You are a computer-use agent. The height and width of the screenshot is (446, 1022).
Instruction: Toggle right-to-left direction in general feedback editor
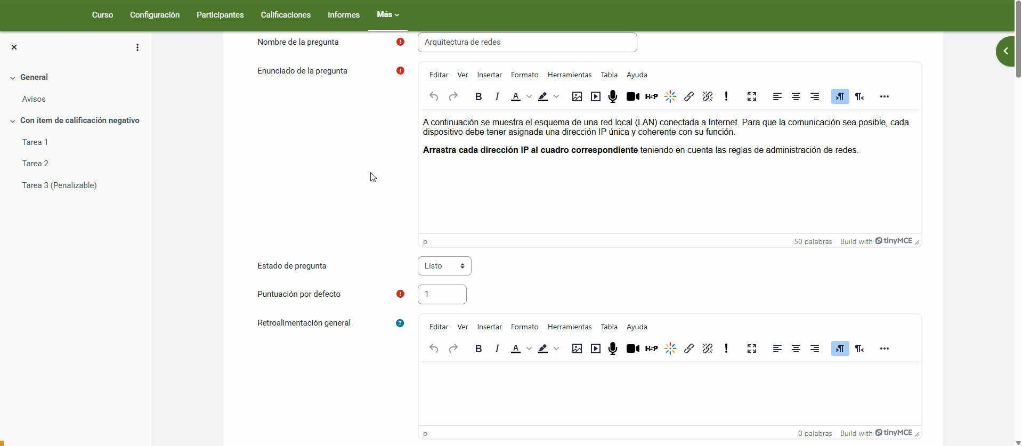coord(859,348)
